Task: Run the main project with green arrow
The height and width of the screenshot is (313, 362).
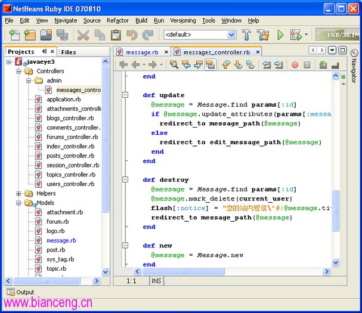Action: tap(280, 35)
